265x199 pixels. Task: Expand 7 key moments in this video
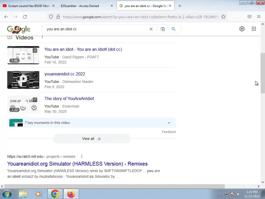pyautogui.click(x=92, y=123)
